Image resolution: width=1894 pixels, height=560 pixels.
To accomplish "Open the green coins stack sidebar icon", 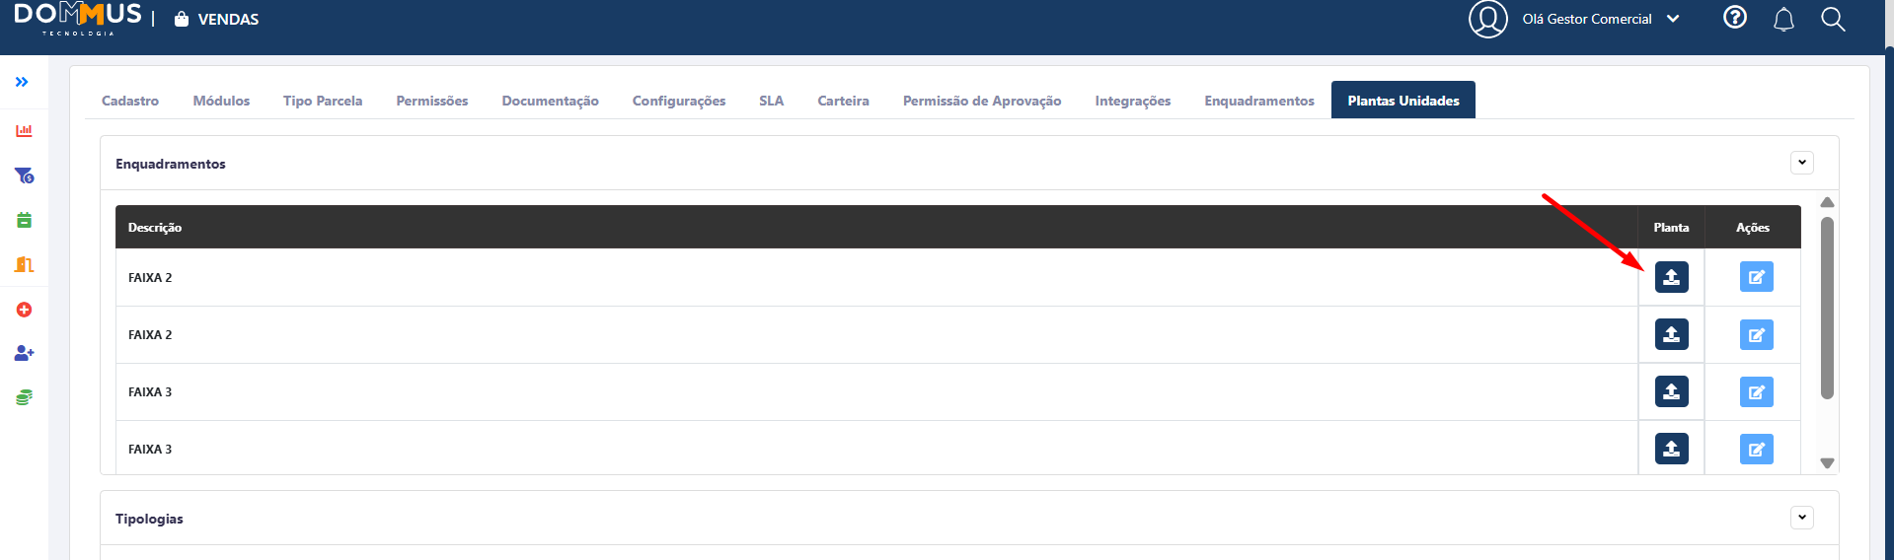I will click(24, 397).
